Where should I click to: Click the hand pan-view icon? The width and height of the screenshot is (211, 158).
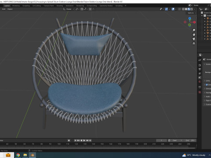pos(194,35)
